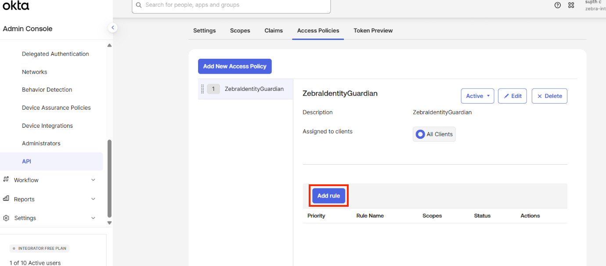Click the Okta logo
This screenshot has width=606, height=266.
click(16, 5)
